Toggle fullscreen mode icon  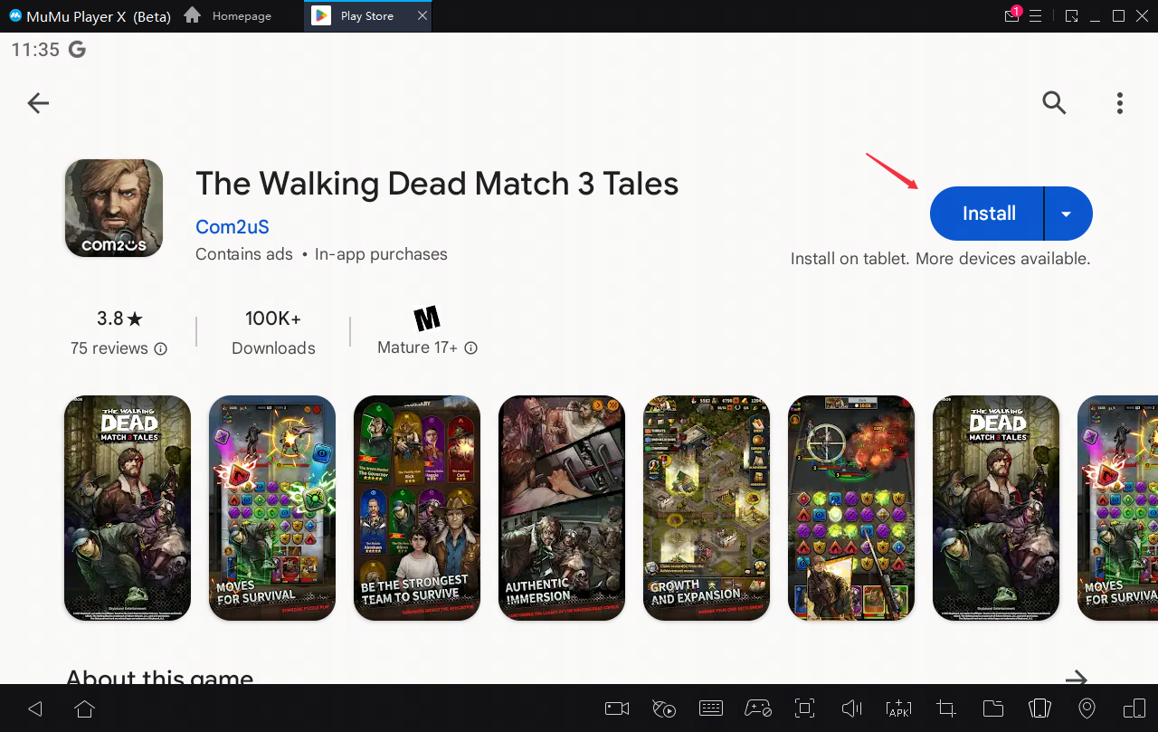point(804,708)
